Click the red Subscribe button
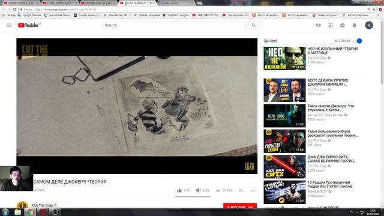384x216 pixels. 240,206
